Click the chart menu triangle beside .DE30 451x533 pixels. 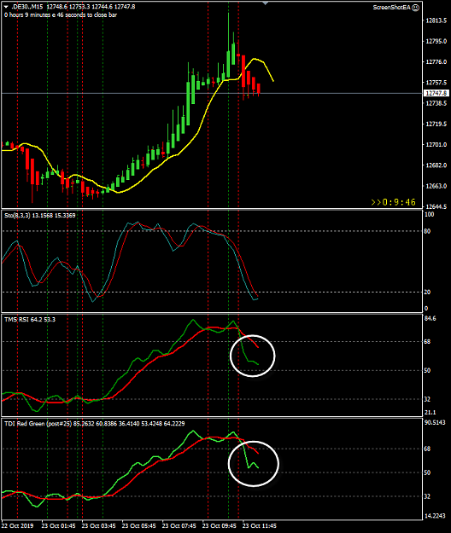pyautogui.click(x=6, y=7)
